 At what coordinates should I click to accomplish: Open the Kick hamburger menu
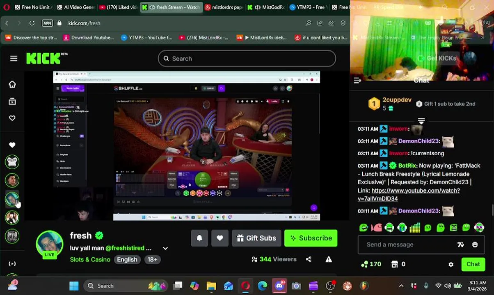click(14, 59)
